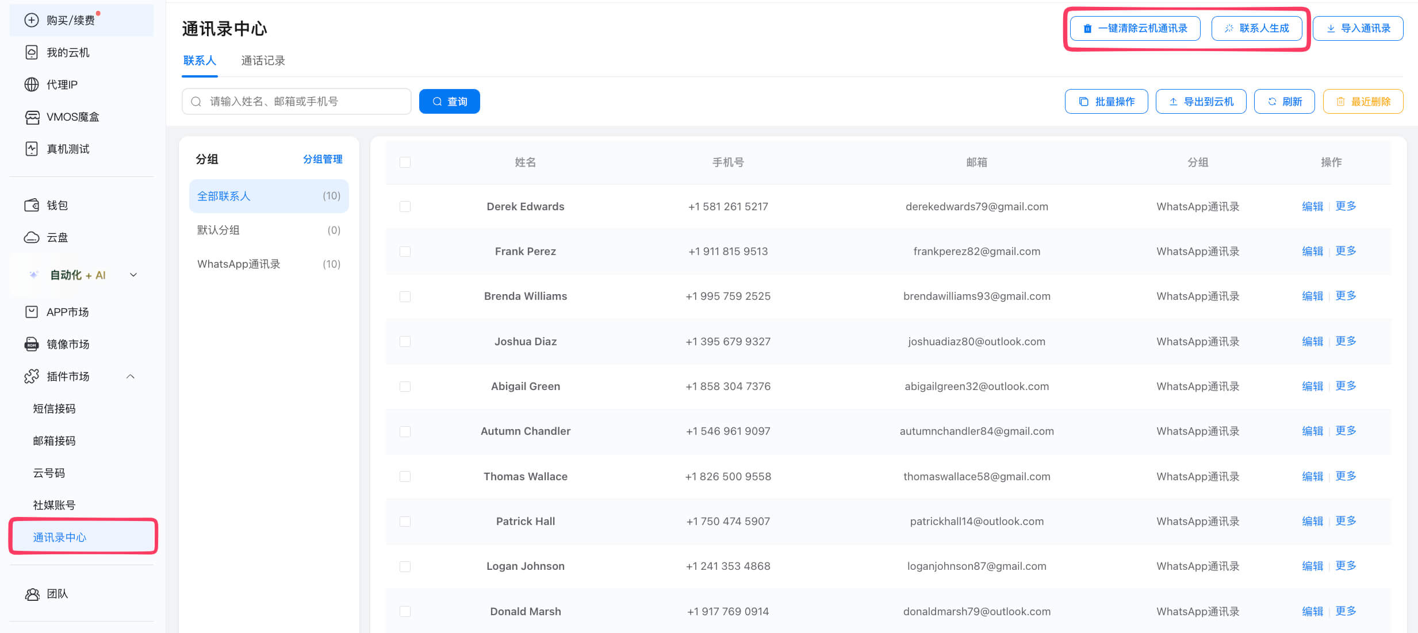Screen dimensions: 1418x633
Task: Click the 查询 search button
Action: (x=449, y=102)
